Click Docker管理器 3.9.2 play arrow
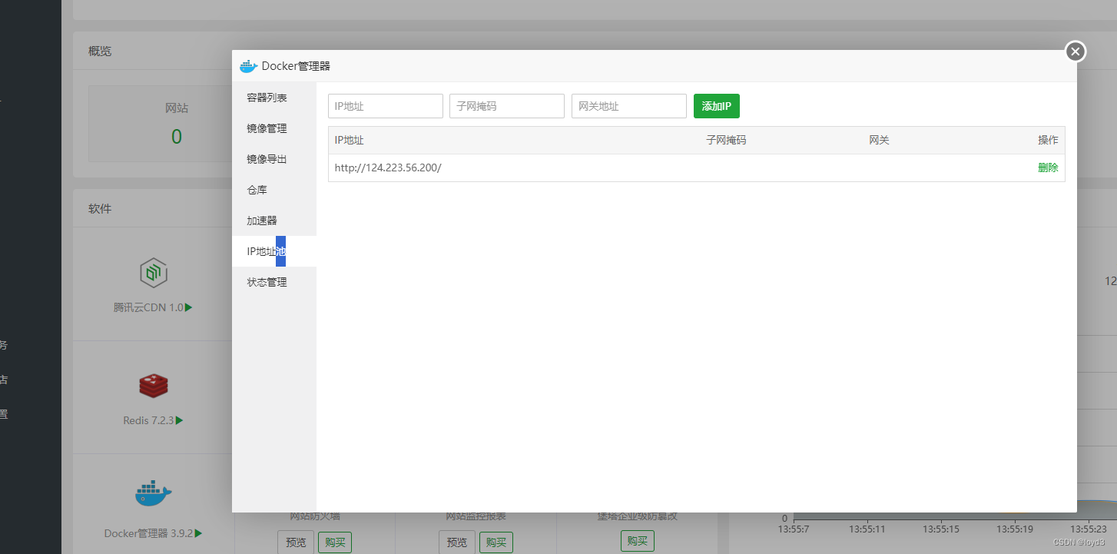Viewport: 1117px width, 554px height. point(198,532)
